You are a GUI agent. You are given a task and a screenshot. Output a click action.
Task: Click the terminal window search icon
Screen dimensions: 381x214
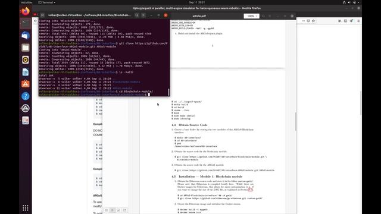pos(137,15)
